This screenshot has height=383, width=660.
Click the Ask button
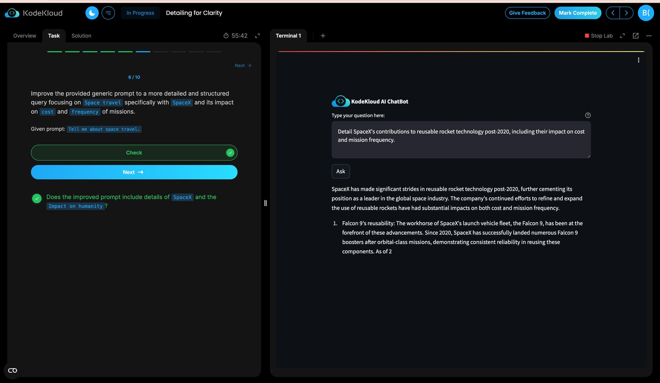(x=340, y=171)
